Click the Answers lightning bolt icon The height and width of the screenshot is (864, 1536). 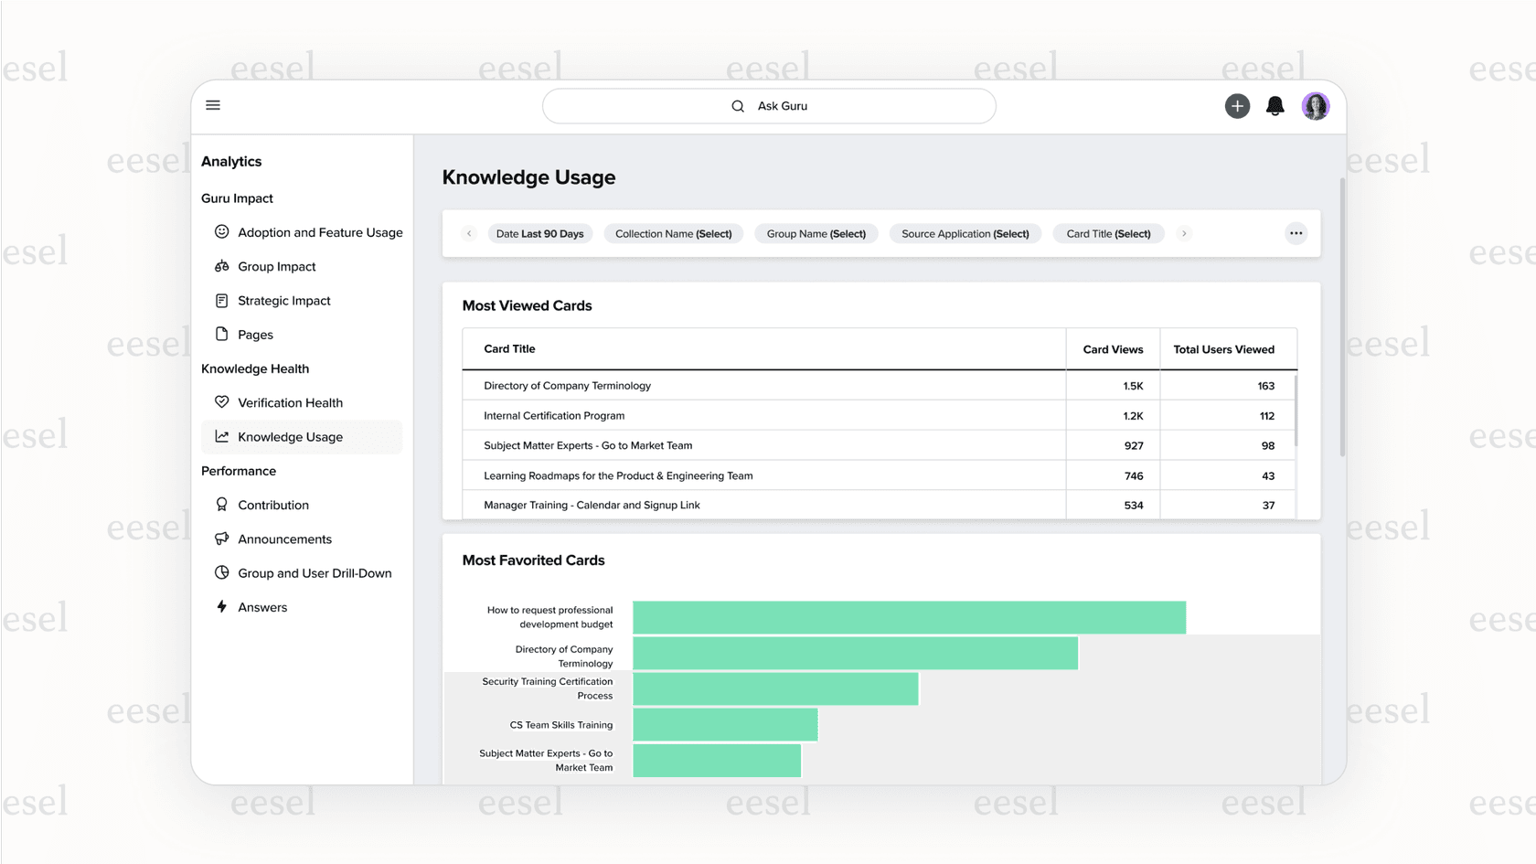pos(222,606)
